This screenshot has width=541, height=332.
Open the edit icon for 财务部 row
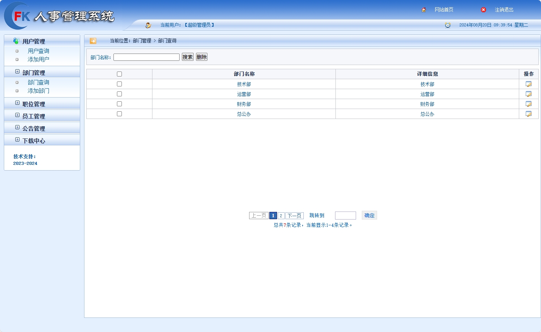click(529, 104)
